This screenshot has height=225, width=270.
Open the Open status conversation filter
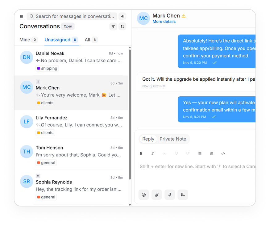tap(68, 26)
